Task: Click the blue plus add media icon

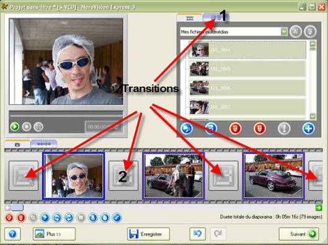Action: (x=308, y=128)
